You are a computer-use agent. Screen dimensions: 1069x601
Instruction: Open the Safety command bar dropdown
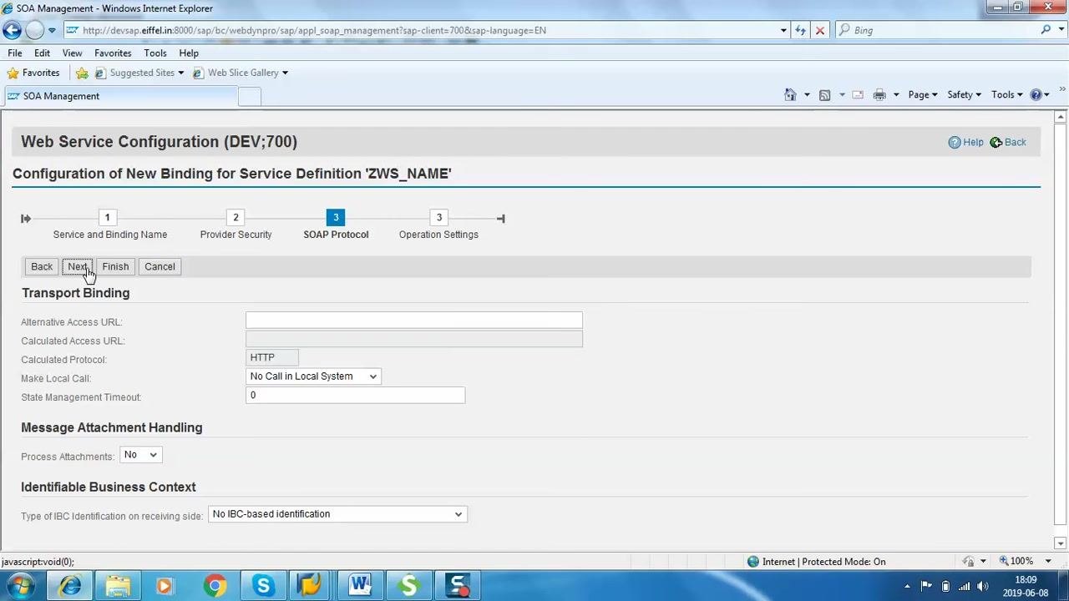[x=964, y=94]
